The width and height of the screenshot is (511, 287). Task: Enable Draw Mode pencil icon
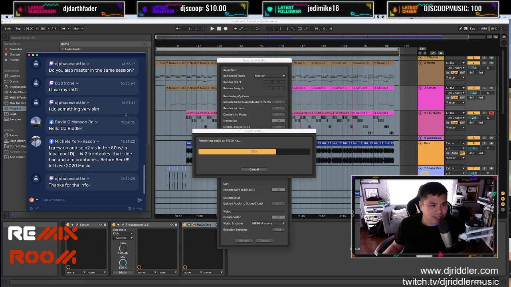click(x=460, y=29)
